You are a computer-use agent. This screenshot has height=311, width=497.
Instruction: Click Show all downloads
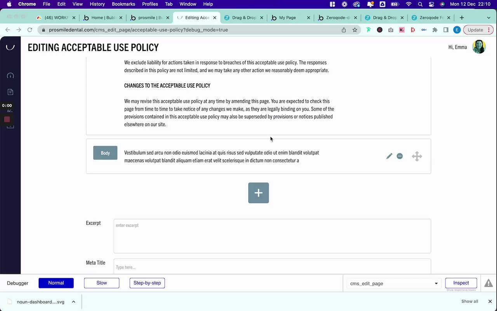pyautogui.click(x=470, y=301)
